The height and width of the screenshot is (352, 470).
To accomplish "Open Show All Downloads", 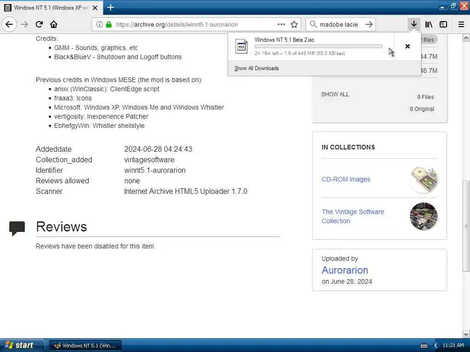I will coord(257,68).
